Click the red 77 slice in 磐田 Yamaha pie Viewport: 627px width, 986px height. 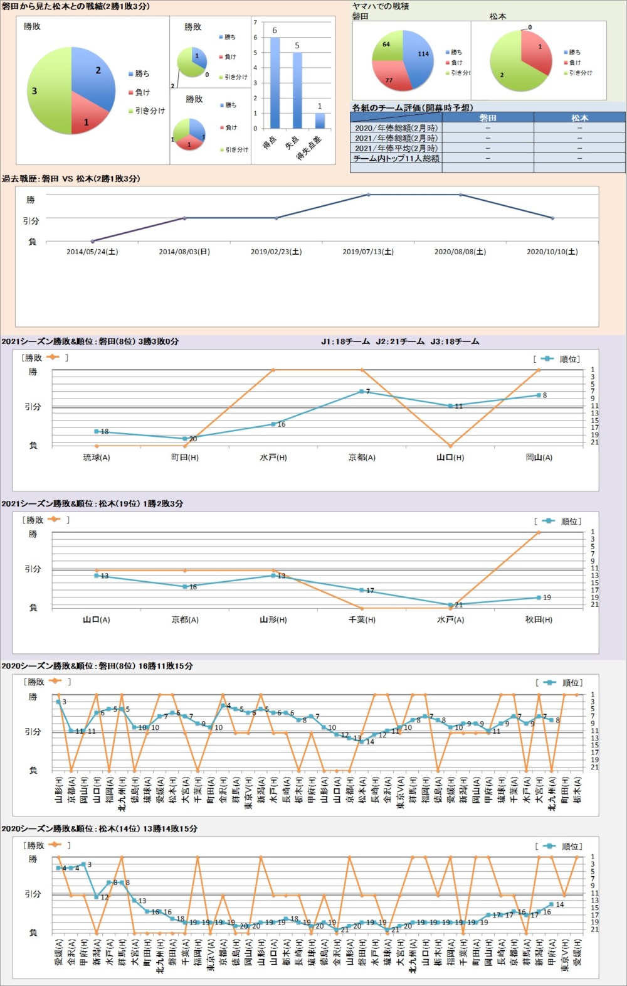pos(390,77)
